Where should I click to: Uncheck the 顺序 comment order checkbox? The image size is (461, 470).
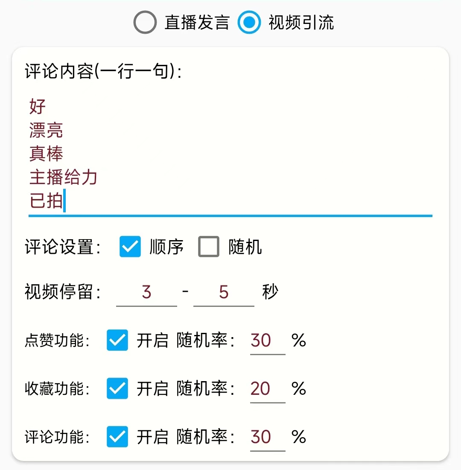(130, 247)
